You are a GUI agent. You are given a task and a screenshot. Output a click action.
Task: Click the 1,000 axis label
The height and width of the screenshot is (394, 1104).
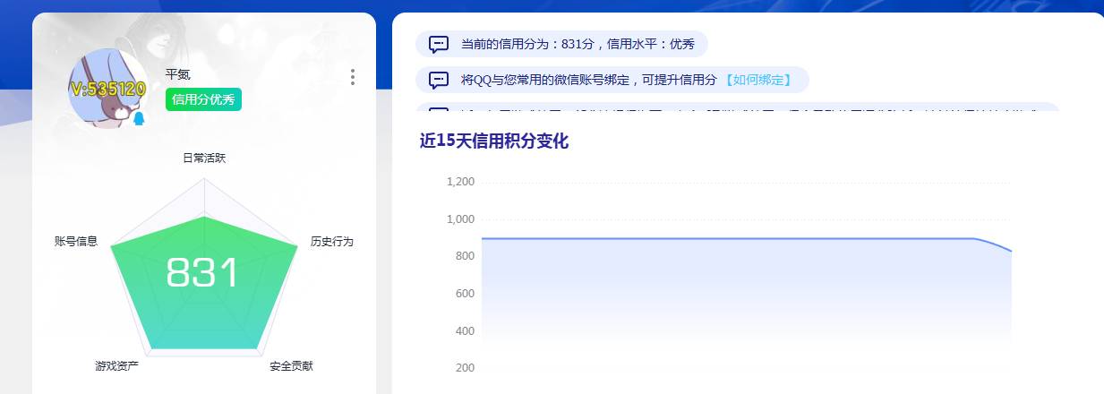(x=460, y=219)
